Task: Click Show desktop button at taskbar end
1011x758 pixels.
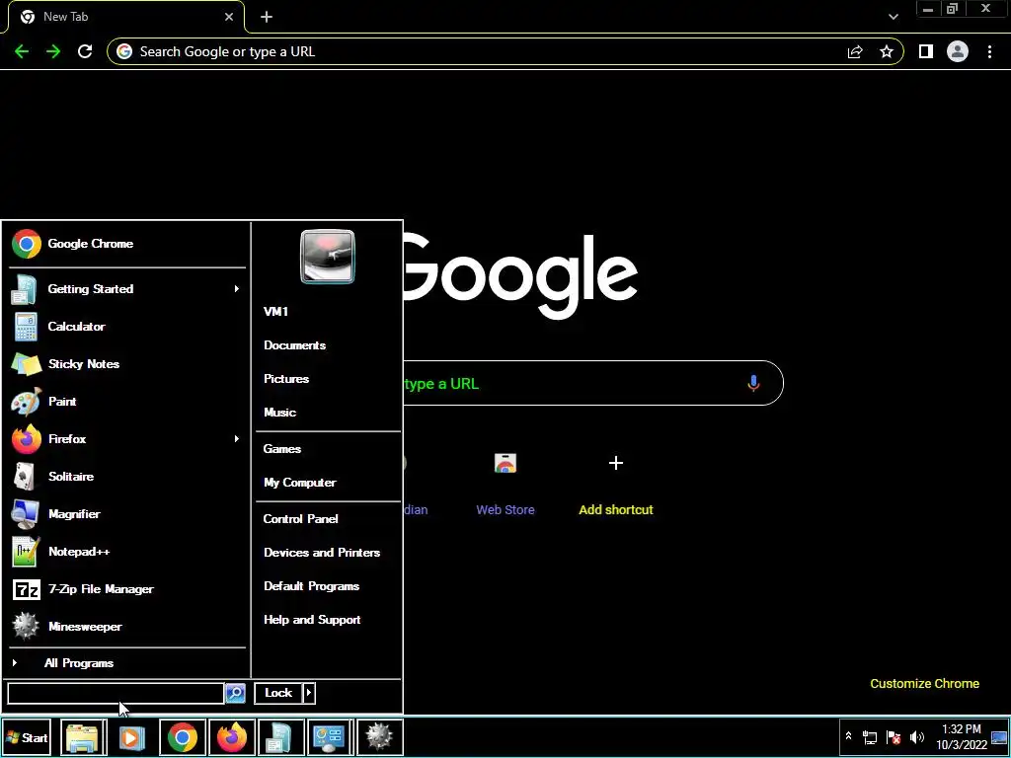Action: [x=999, y=737]
